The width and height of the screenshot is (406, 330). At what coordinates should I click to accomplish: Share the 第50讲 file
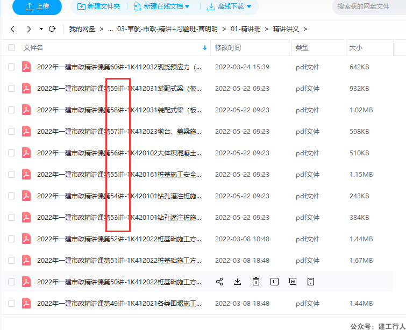[x=219, y=282]
